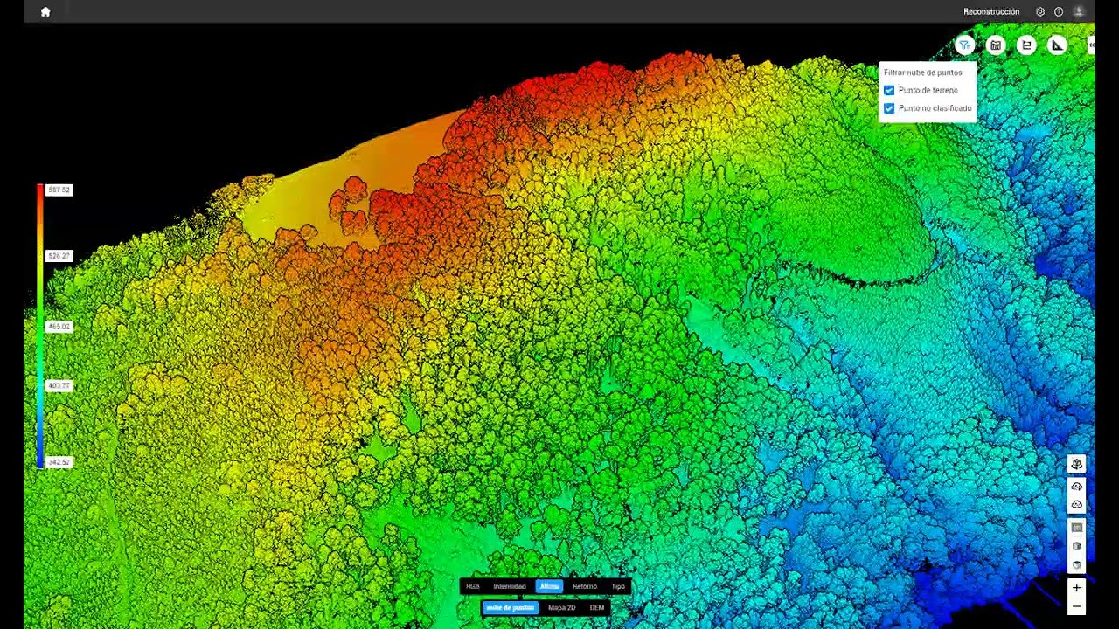Open the settings gear in top bar

click(x=1040, y=11)
